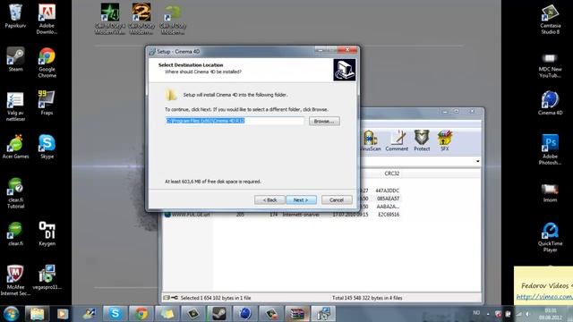Open Windows Explorer from the taskbar

click(37, 314)
